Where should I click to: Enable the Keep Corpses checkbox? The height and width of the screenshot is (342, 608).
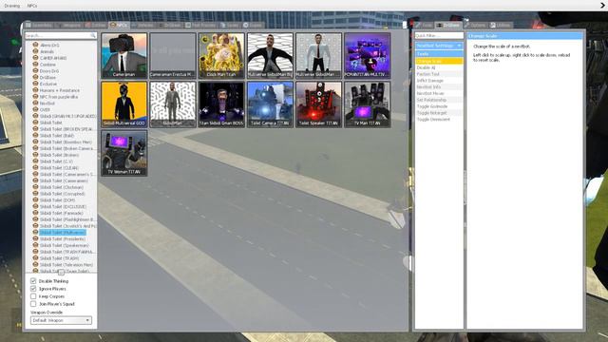click(33, 296)
